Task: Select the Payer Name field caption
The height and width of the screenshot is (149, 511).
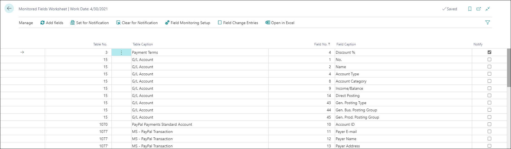Action: pyautogui.click(x=403, y=139)
